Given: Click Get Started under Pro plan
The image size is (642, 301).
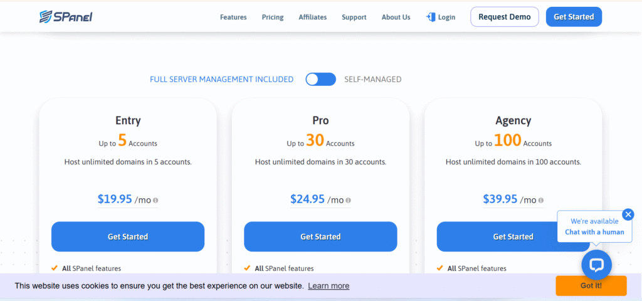Looking at the screenshot, I should (320, 236).
